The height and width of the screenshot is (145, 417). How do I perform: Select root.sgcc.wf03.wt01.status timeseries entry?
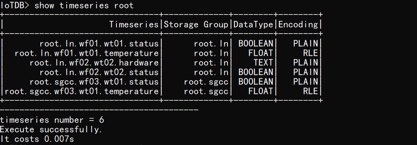click(x=94, y=82)
